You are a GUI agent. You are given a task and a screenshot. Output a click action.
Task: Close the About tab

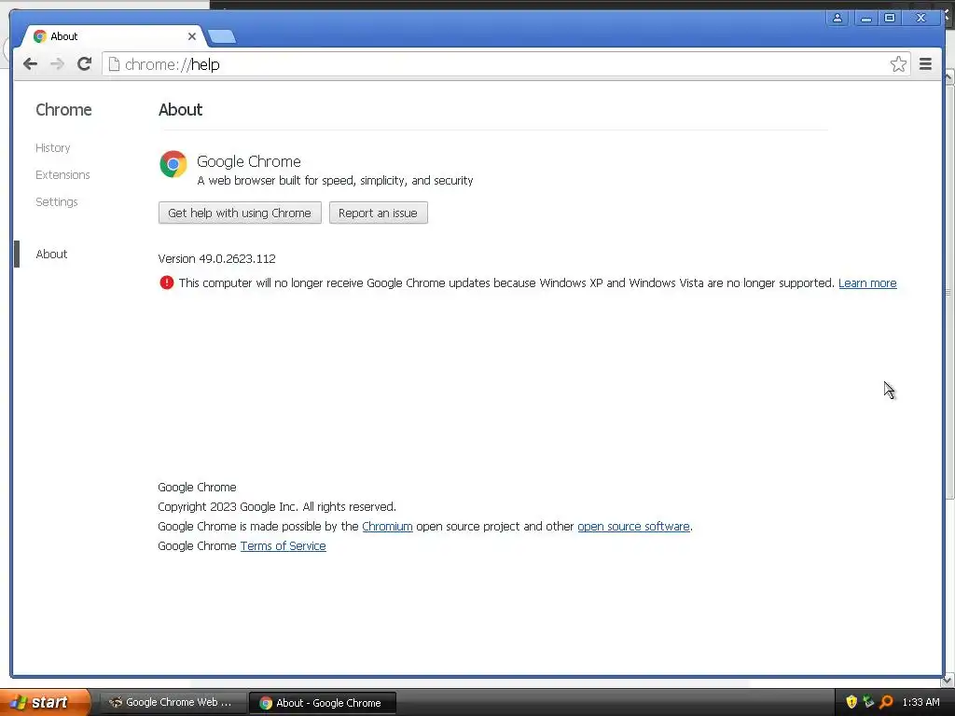click(x=192, y=36)
